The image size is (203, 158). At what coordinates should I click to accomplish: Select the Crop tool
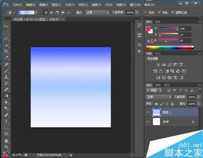tap(6, 51)
